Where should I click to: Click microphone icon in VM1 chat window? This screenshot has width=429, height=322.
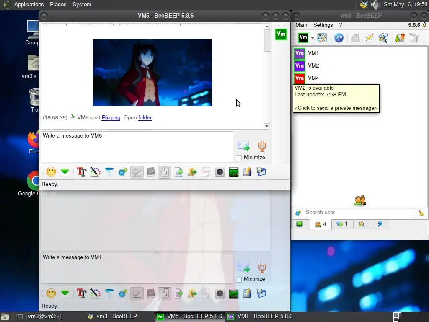[262, 267]
